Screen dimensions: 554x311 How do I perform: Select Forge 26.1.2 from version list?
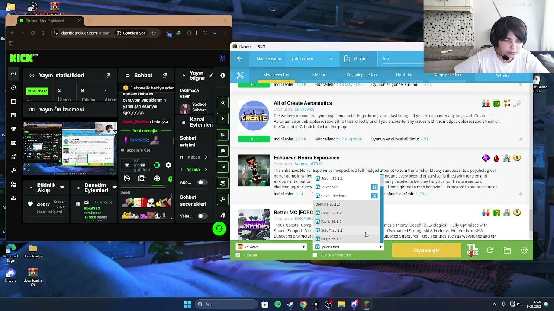[346, 213]
